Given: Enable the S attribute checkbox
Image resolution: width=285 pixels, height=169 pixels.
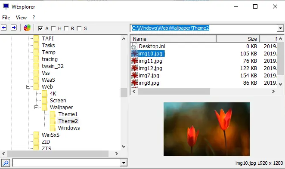Looking at the screenshot, I should pos(79,28).
